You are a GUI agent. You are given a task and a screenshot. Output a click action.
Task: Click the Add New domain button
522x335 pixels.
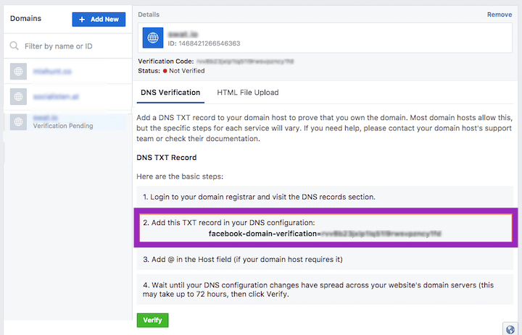click(x=99, y=20)
